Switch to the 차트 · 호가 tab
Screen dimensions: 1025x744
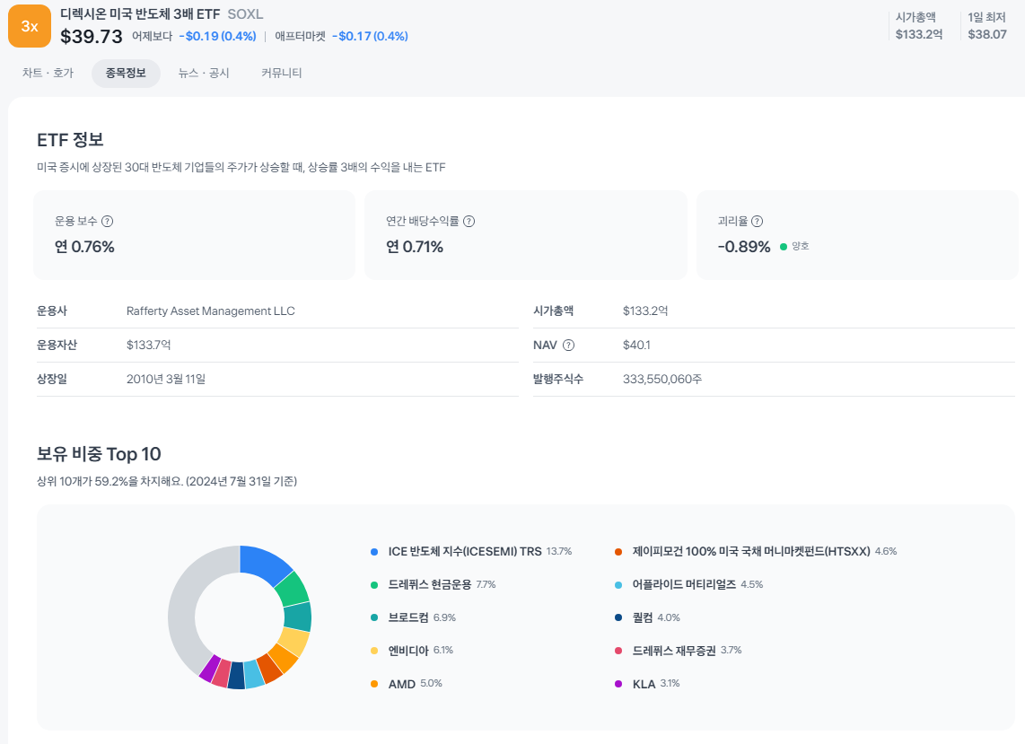click(x=48, y=74)
